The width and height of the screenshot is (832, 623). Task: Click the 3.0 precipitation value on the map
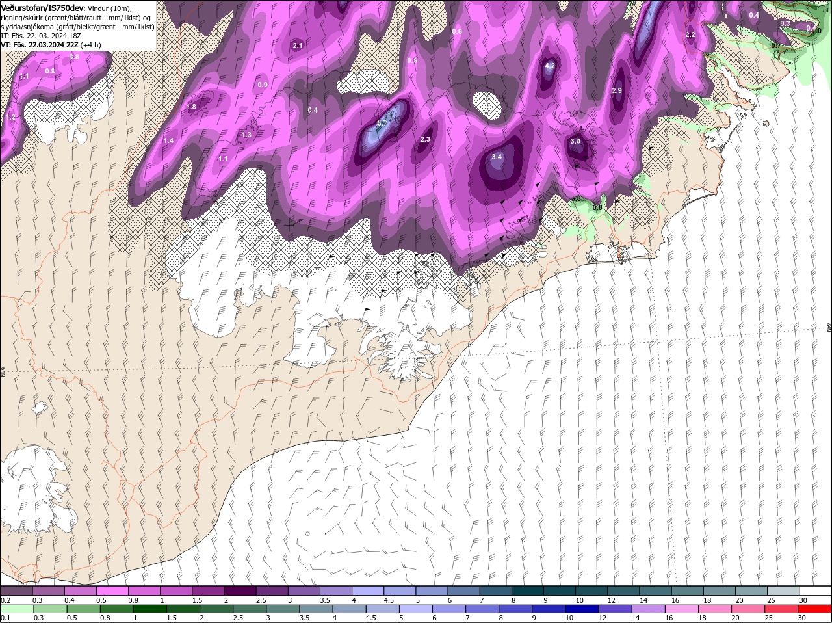[x=575, y=141]
